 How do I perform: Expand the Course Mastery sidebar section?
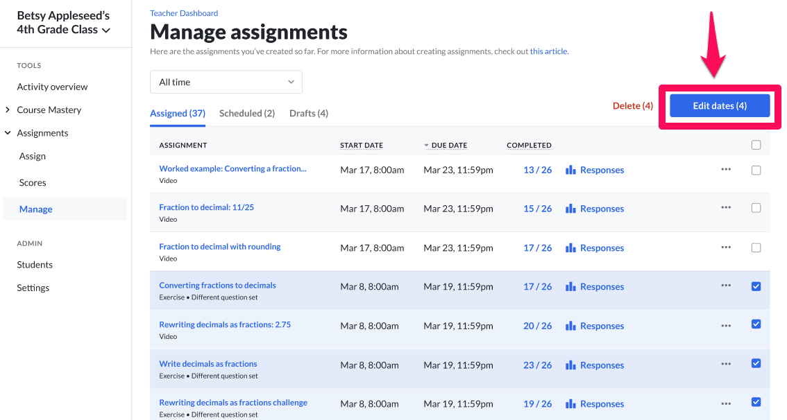click(x=8, y=110)
